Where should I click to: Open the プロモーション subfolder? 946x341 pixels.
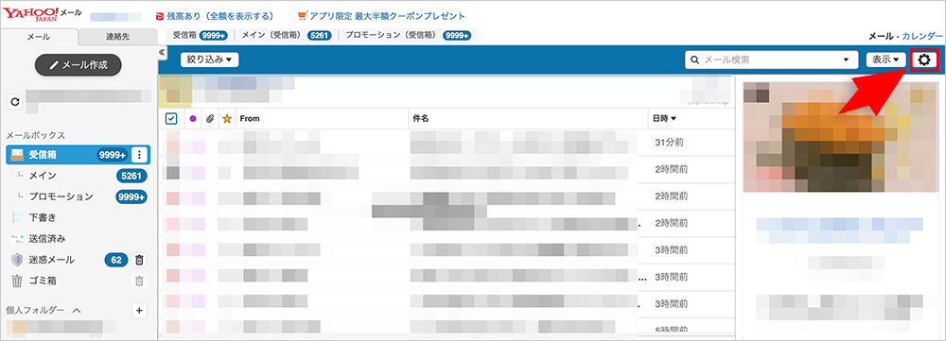(61, 196)
